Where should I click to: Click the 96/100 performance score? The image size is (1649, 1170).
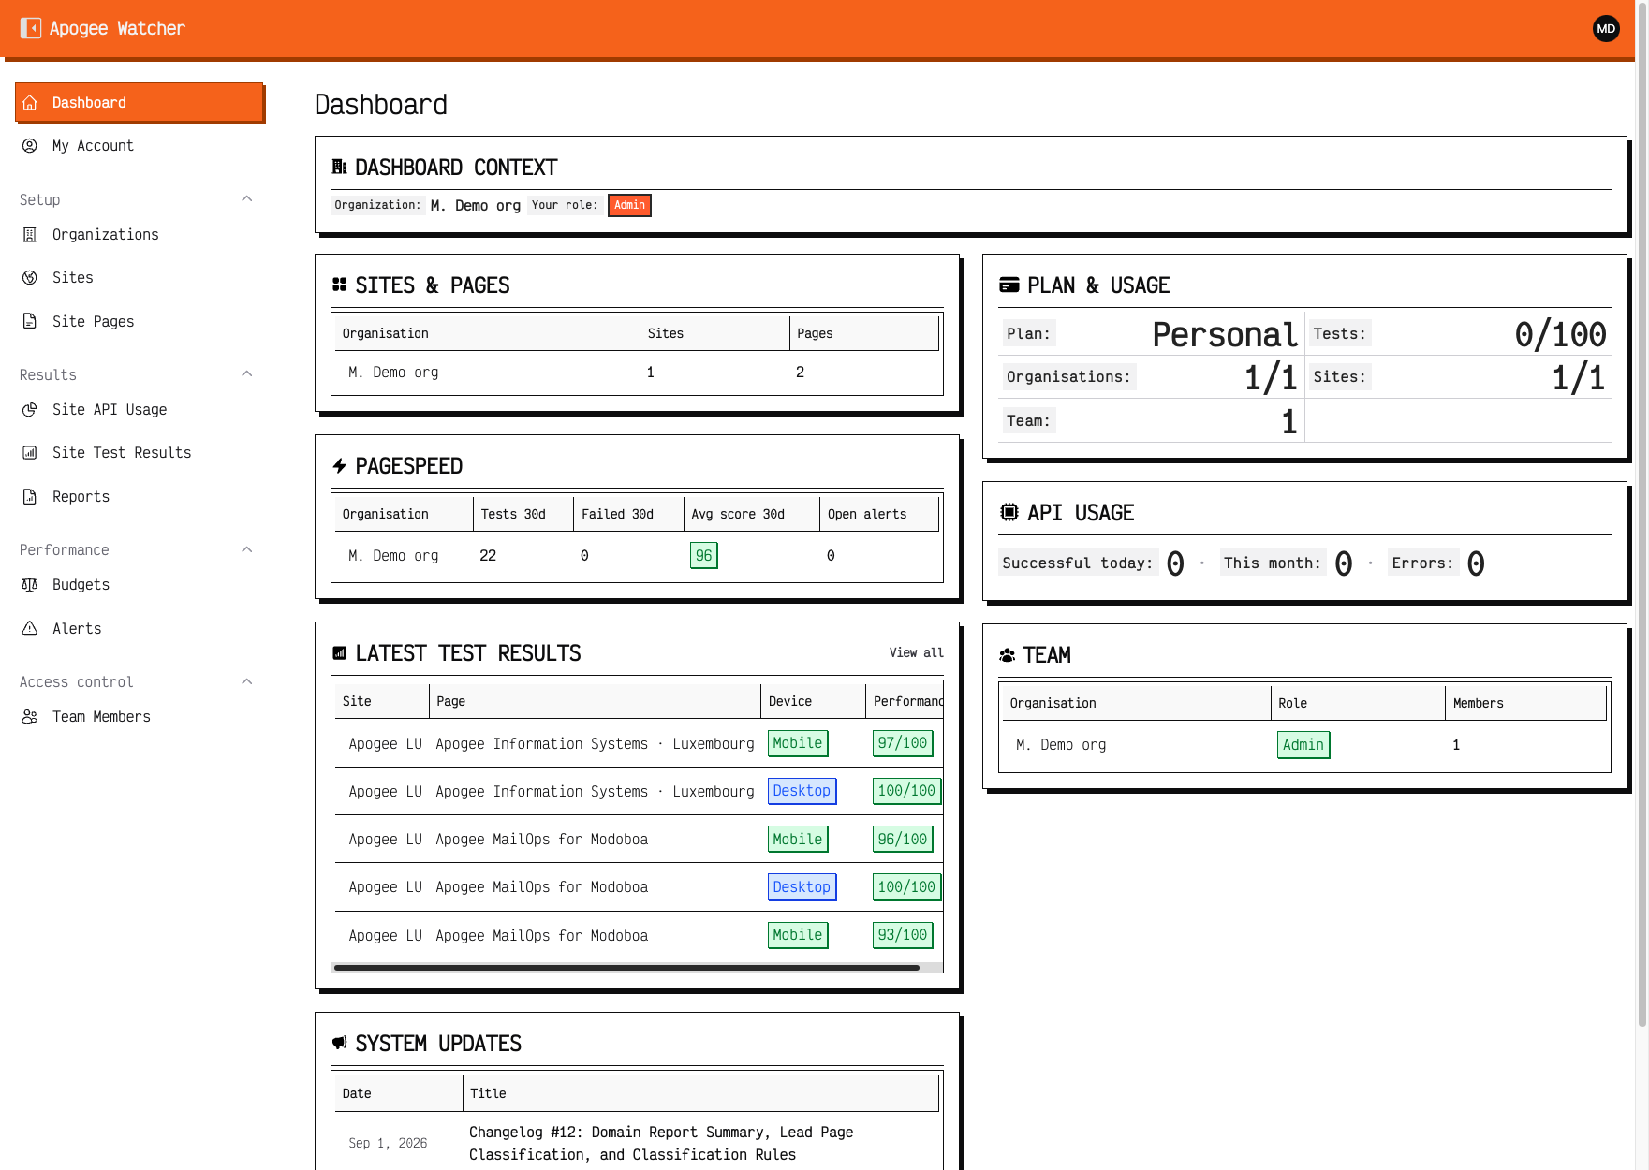[903, 840]
